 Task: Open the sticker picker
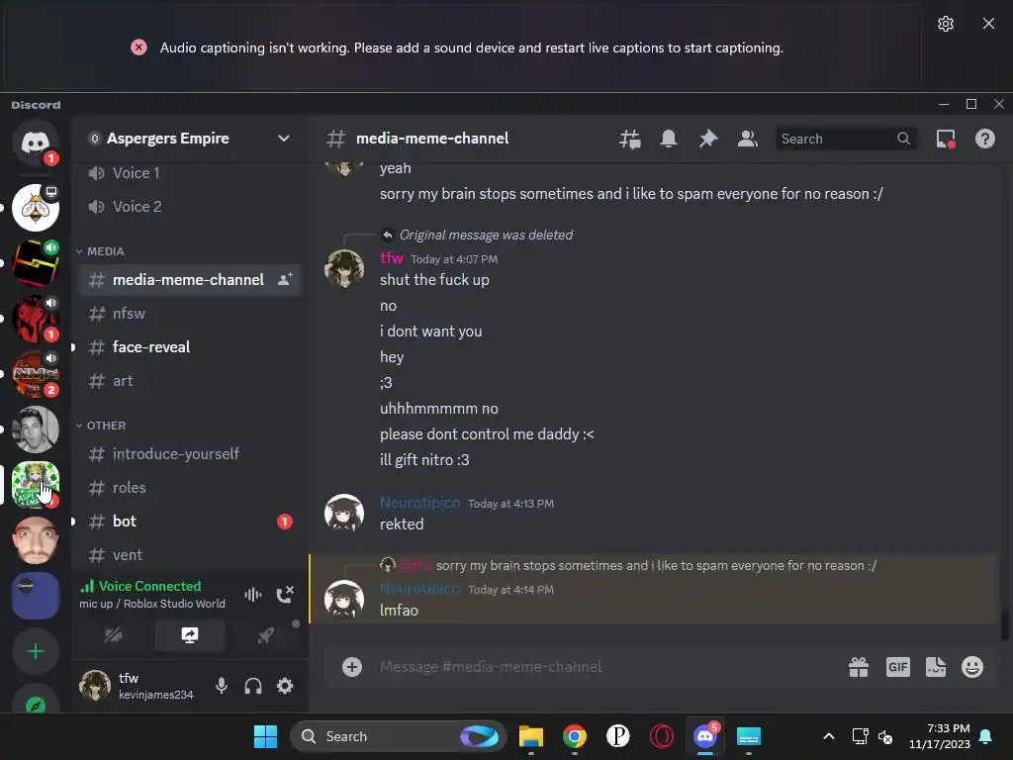click(x=936, y=666)
